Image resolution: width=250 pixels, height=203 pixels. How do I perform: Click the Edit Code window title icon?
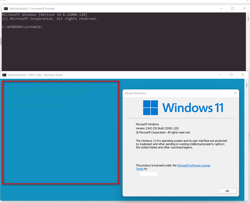[x=4, y=75]
